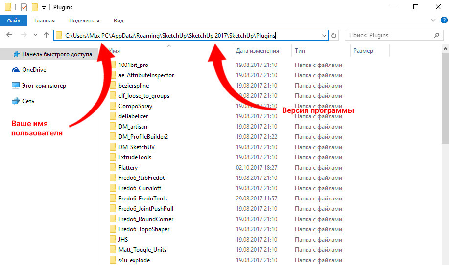Sort by Дата изменения column header

click(257, 51)
